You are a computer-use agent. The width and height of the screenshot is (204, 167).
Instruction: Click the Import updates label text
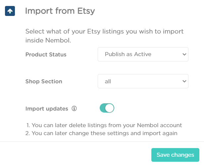click(x=47, y=109)
